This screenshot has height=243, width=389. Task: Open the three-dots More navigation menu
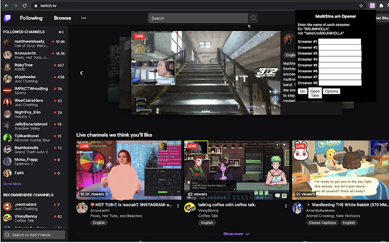[84, 18]
